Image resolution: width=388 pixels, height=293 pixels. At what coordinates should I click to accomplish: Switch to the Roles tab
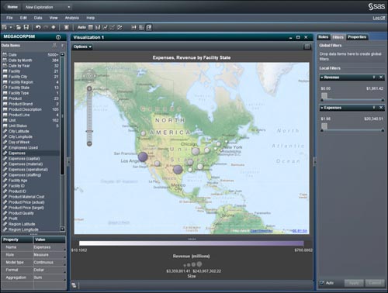point(324,37)
